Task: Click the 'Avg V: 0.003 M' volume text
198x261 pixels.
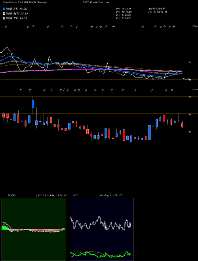Action: (x=156, y=9)
